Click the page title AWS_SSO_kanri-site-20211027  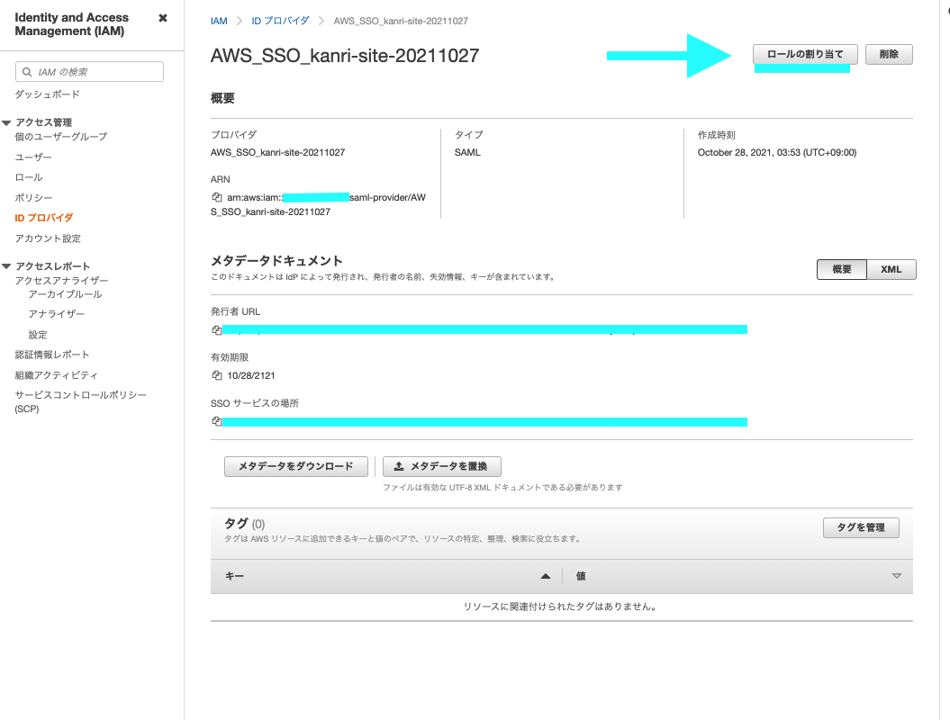point(345,56)
